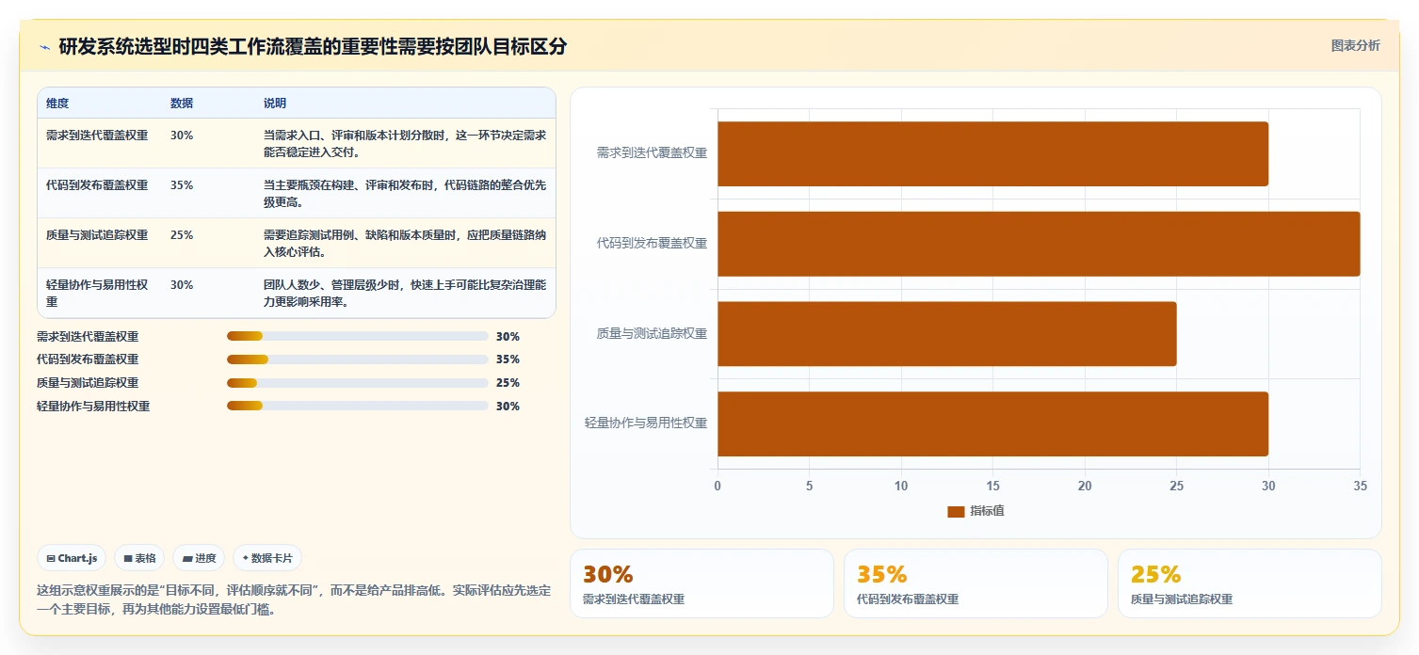Click the 质量与测试追踪权重 chart axis label
This screenshot has width=1419, height=655.
(x=652, y=333)
